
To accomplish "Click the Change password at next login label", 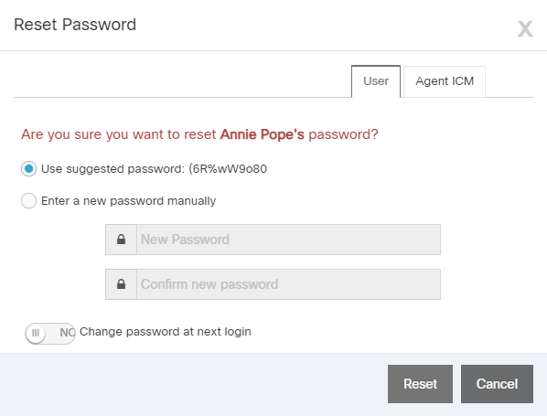I will (166, 332).
